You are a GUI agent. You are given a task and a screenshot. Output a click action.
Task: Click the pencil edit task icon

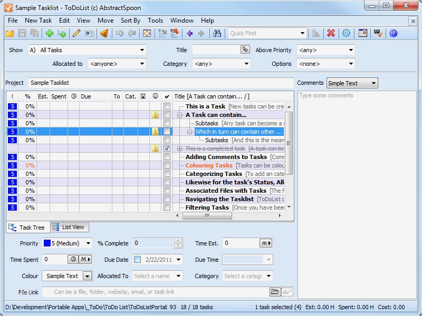(76, 33)
